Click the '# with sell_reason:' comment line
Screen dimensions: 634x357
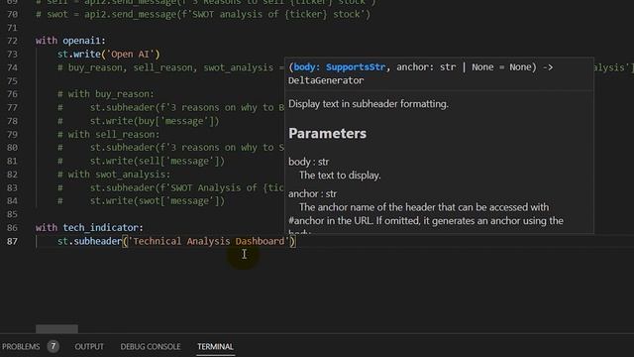[108, 135]
